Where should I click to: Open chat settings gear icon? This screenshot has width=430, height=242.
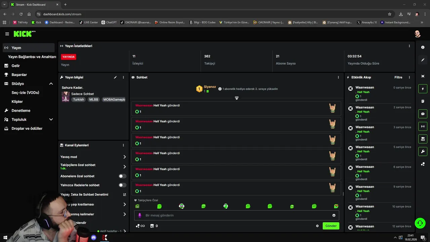pyautogui.click(x=317, y=226)
